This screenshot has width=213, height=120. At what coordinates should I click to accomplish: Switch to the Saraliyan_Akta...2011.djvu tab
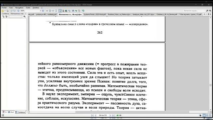tap(143, 14)
